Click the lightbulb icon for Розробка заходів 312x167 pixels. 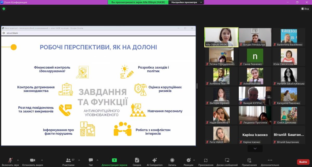tap(127, 72)
